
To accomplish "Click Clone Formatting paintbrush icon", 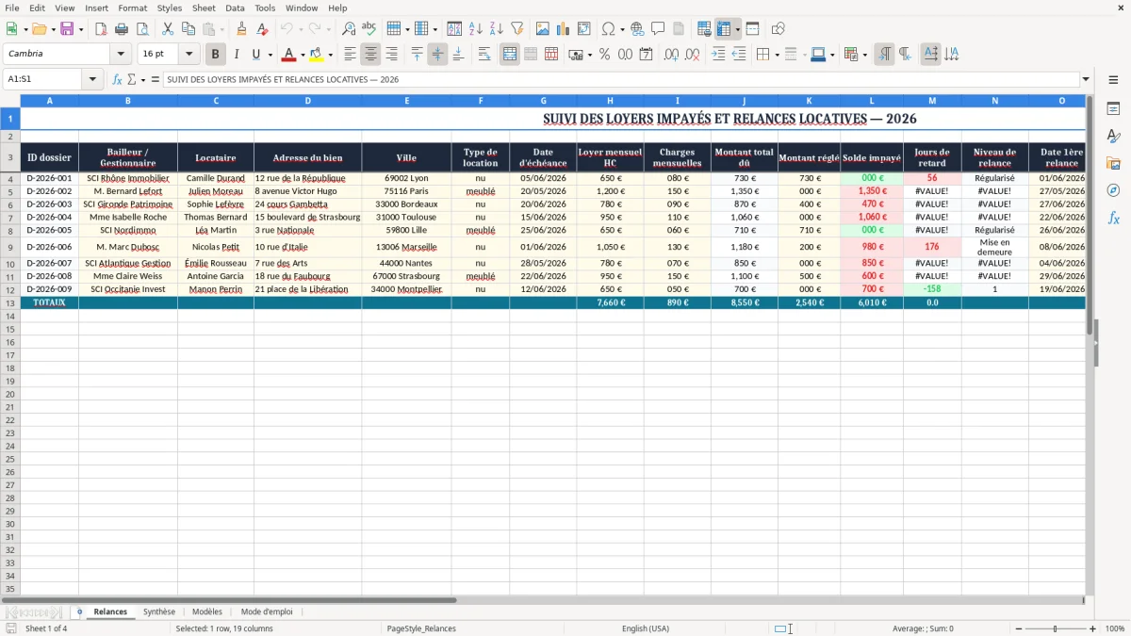I will 242,29.
